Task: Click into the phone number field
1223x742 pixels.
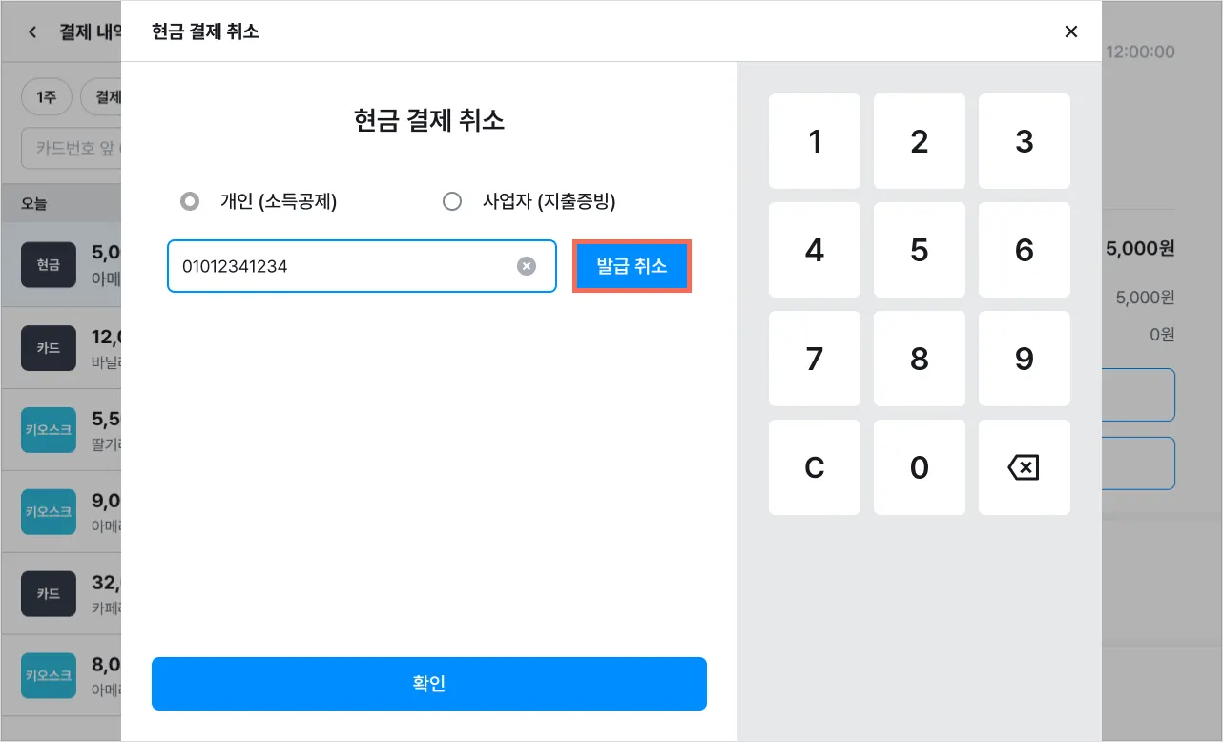Action: (343, 267)
